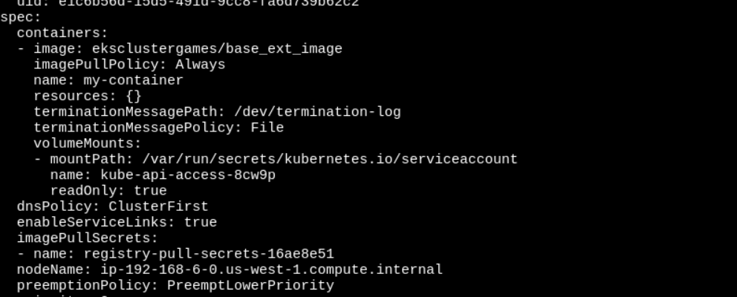Viewport: 737px width, 297px height.
Task: Click the imagePullPolicy Always value
Action: pyautogui.click(x=200, y=65)
